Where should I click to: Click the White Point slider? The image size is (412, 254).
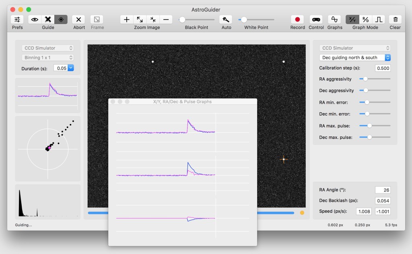[256, 20]
